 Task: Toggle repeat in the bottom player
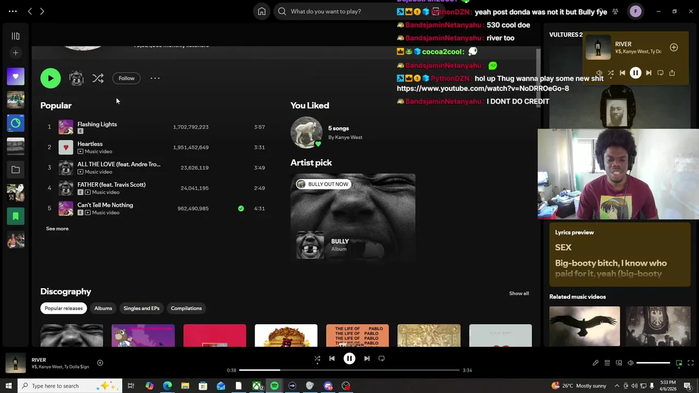[382, 359]
